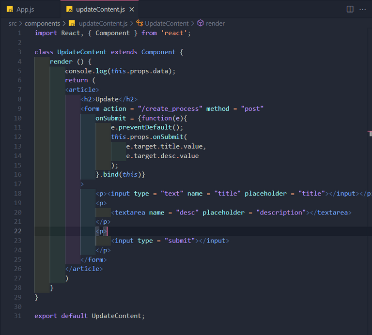Click 'onSubmit' attribute on line 10

110,118
